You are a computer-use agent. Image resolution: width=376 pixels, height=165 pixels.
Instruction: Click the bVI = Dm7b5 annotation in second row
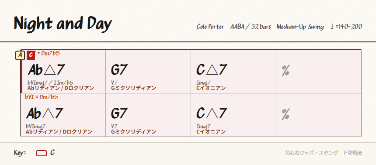[x=41, y=97]
